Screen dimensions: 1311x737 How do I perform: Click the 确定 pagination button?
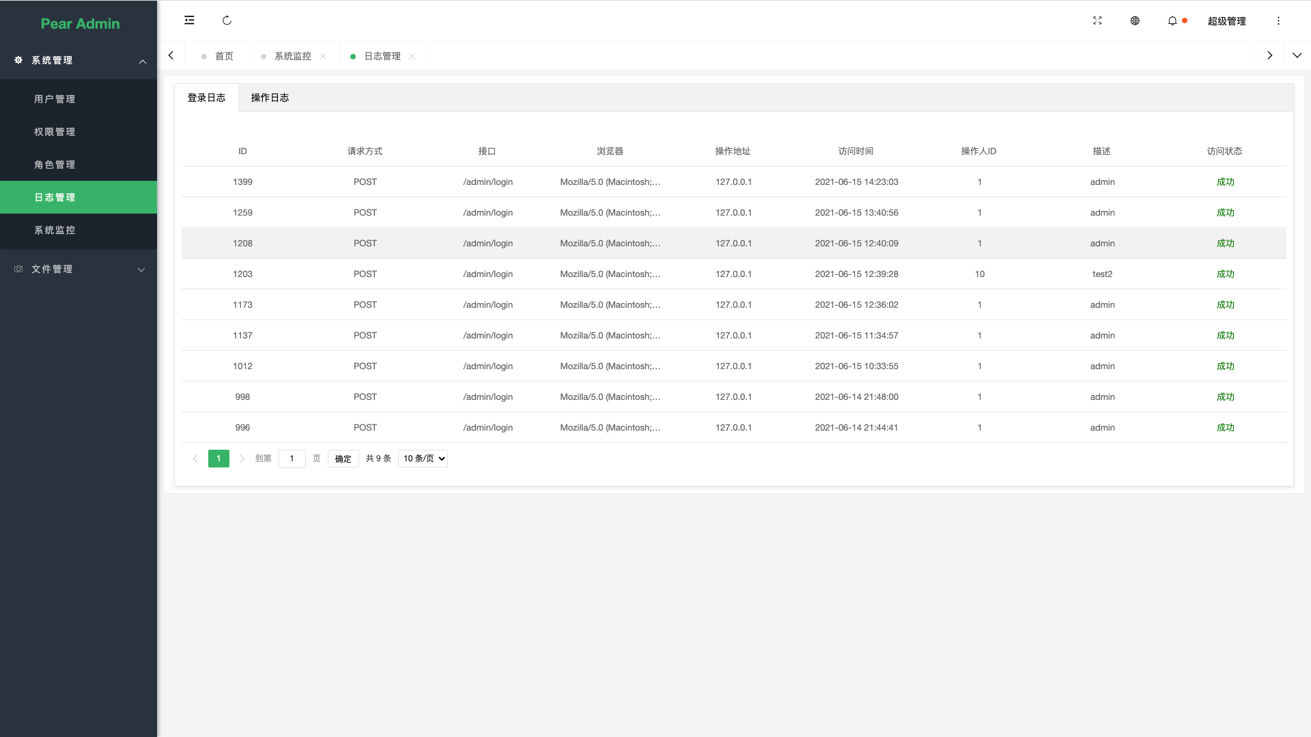click(x=343, y=459)
